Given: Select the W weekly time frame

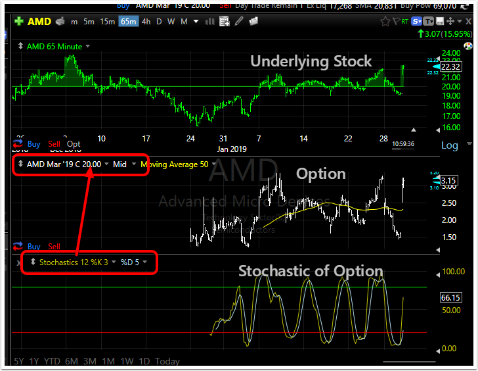Looking at the screenshot, I should tap(171, 22).
